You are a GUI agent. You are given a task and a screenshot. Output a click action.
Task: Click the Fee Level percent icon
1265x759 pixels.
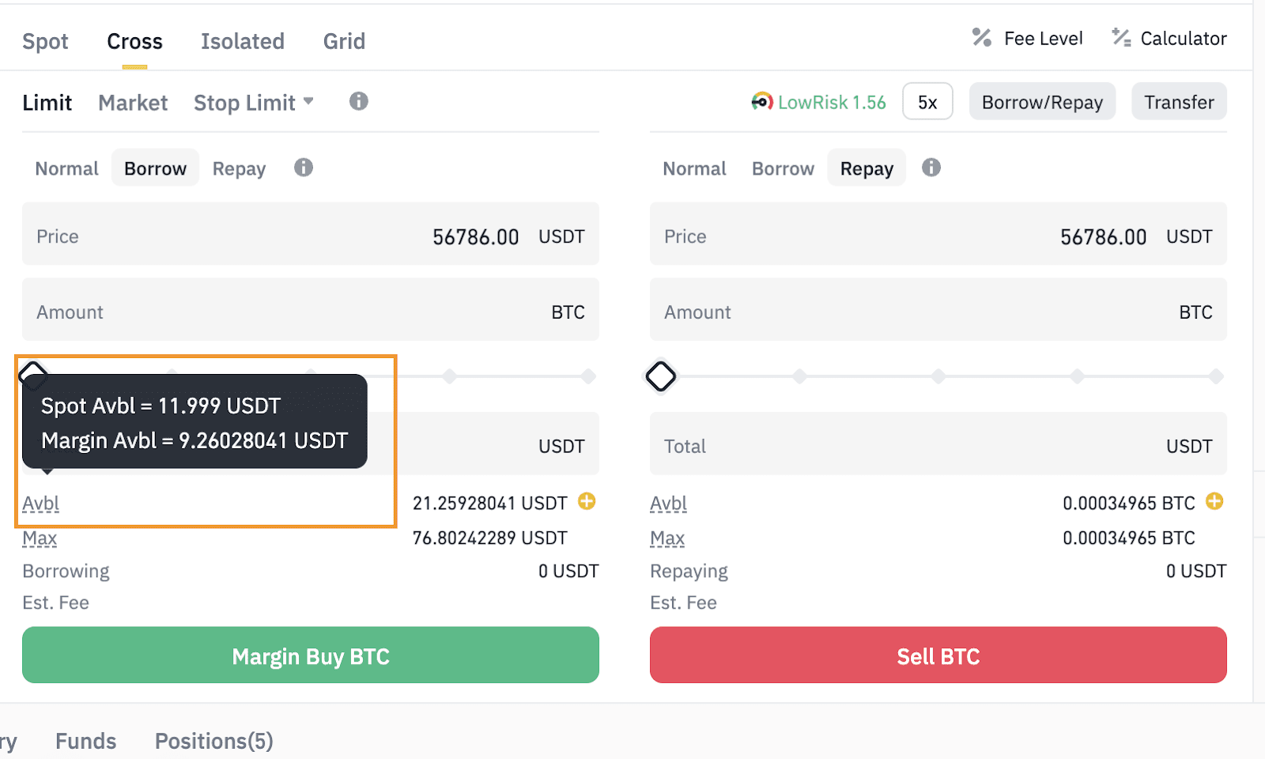(x=982, y=38)
